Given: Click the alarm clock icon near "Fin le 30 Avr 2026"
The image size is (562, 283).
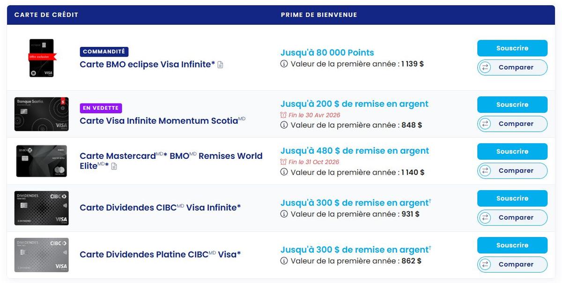Looking at the screenshot, I should tap(282, 115).
